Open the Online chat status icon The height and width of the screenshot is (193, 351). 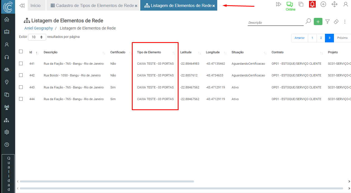coord(289,4)
